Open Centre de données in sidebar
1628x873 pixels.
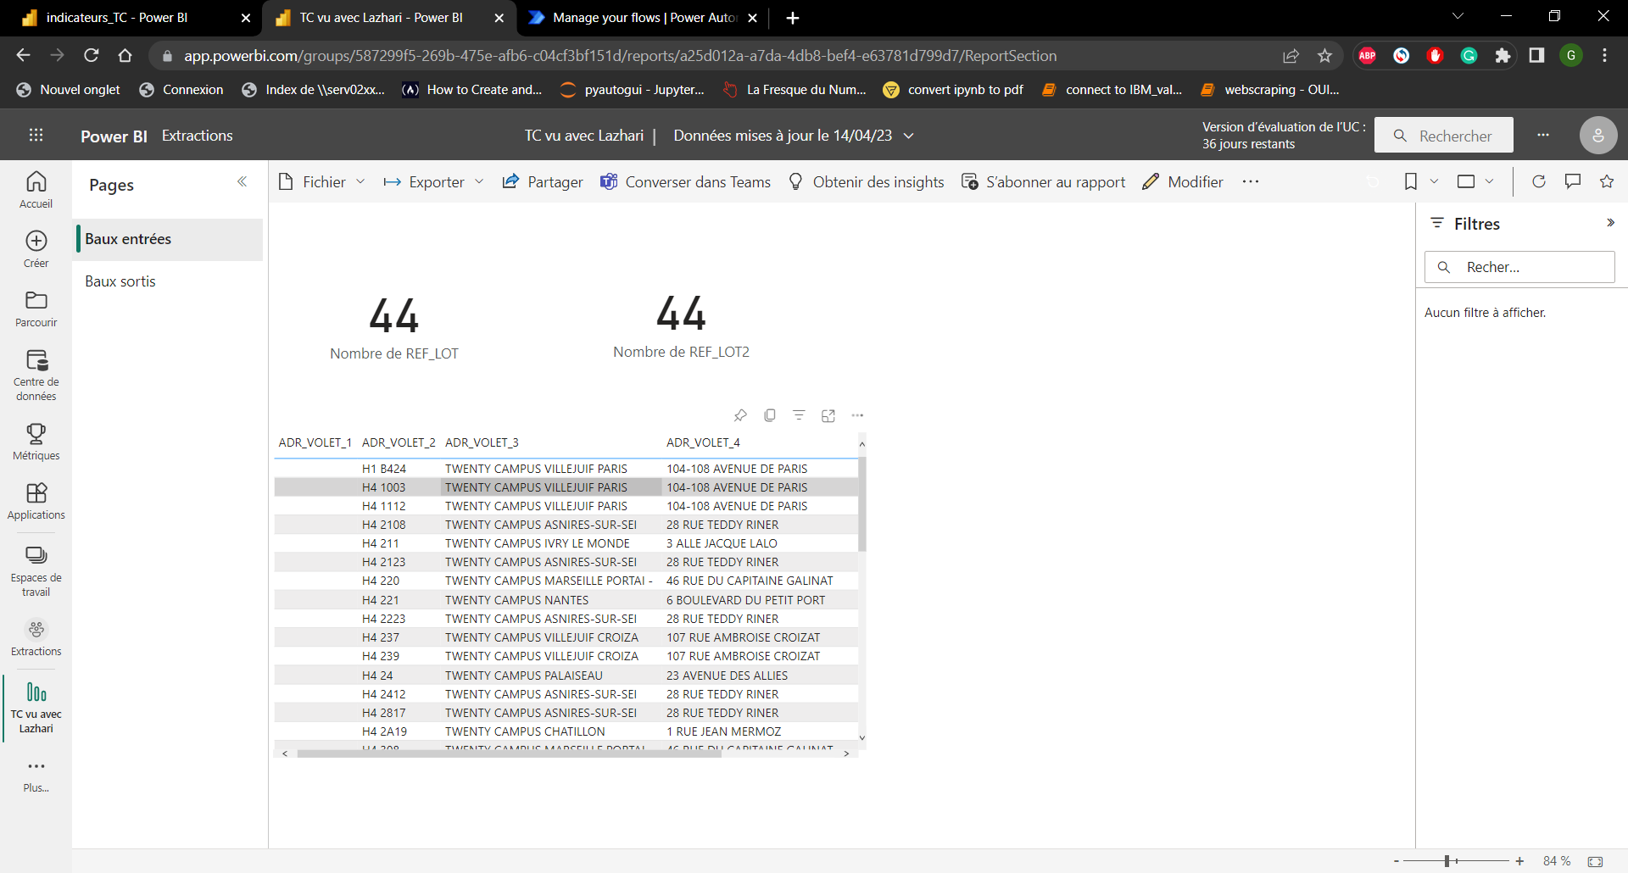tap(36, 375)
